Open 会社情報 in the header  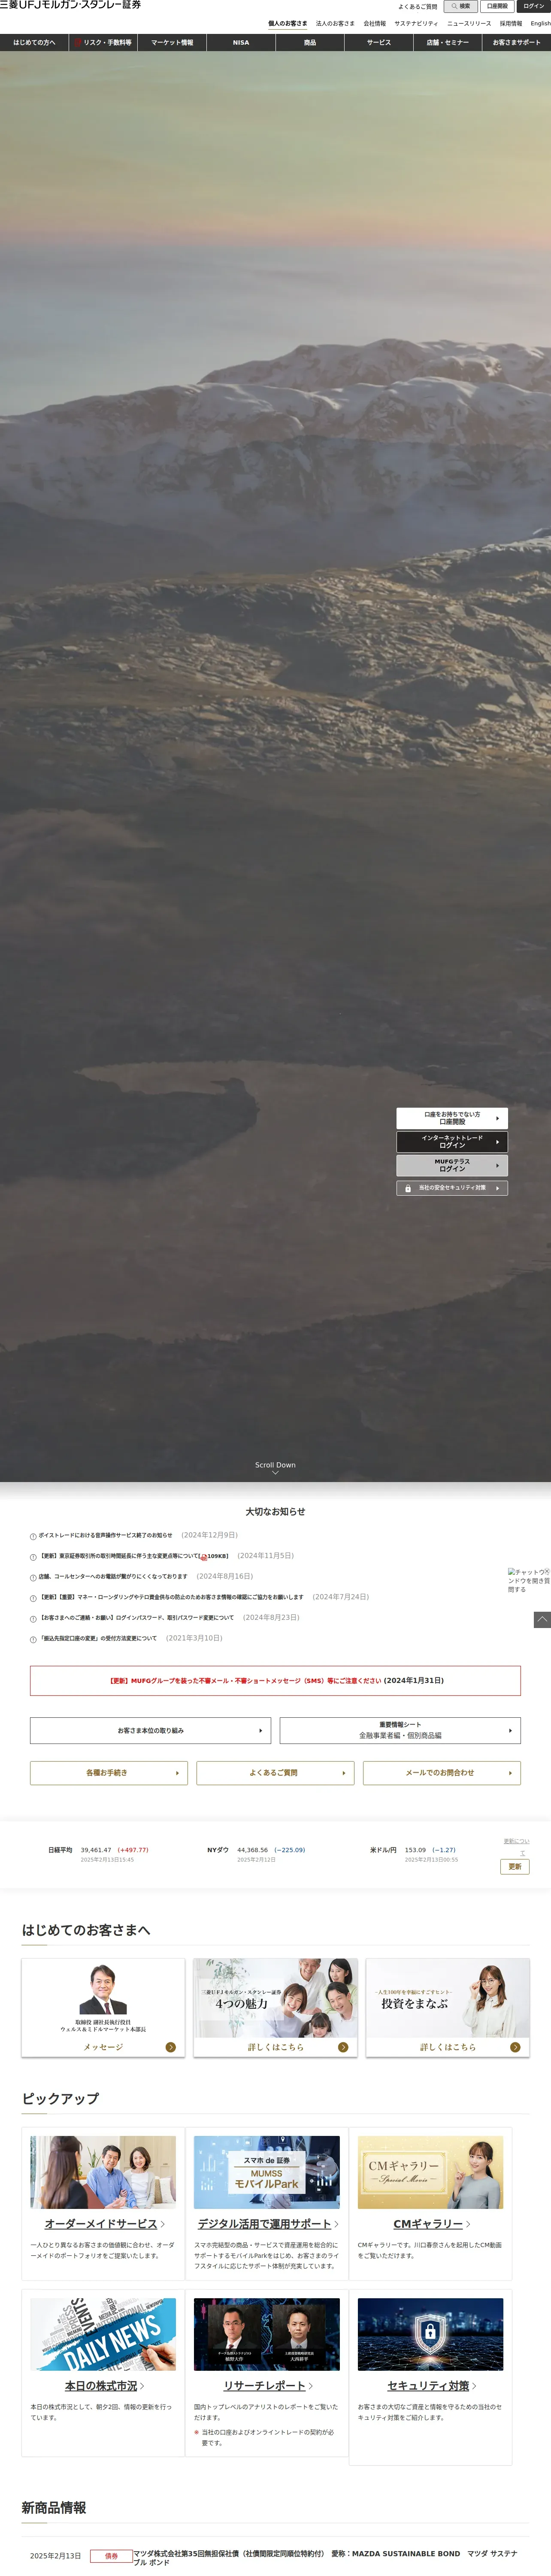[374, 23]
